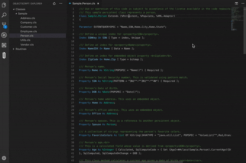Open the Source Control view

click(4, 25)
